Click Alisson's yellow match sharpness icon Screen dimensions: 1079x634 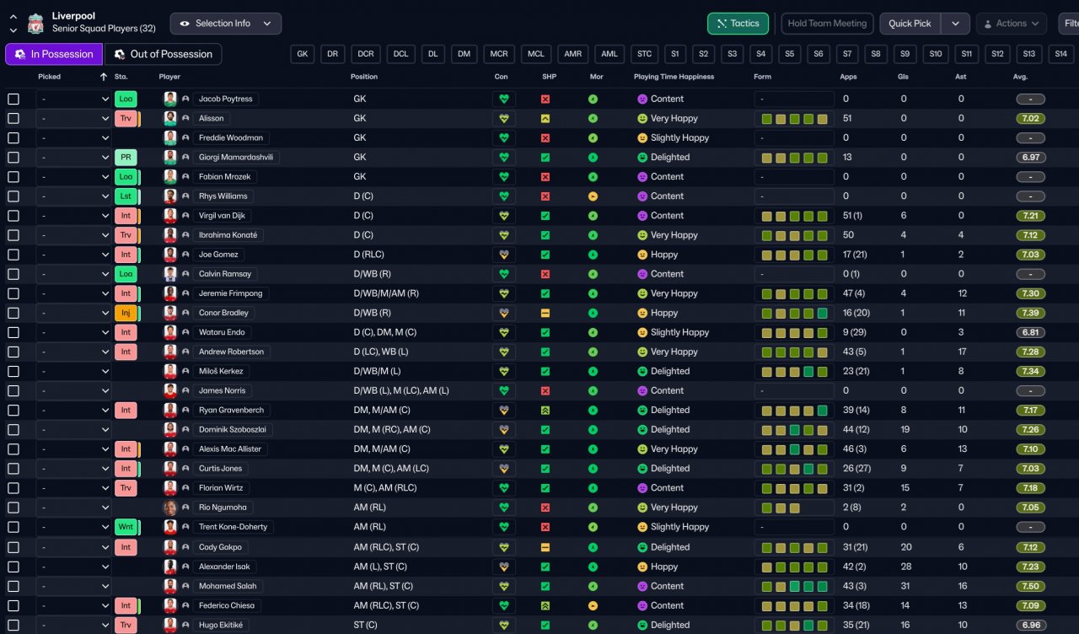tap(545, 118)
